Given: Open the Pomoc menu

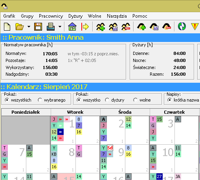Looking at the screenshot, I should point(140,16).
